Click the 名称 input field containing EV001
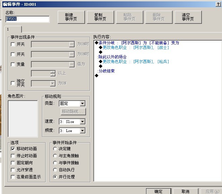 point(28,19)
